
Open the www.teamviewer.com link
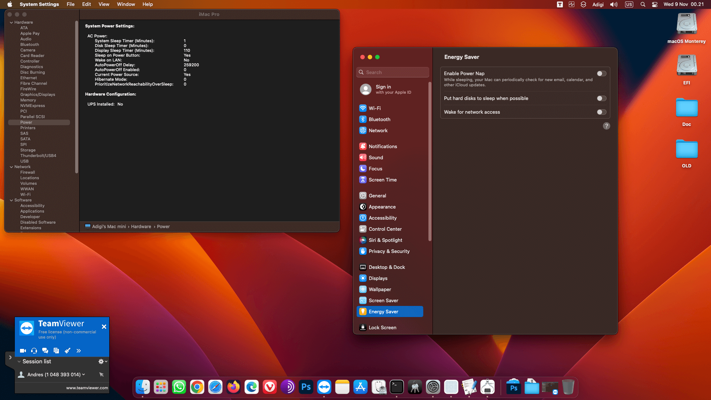click(87, 388)
